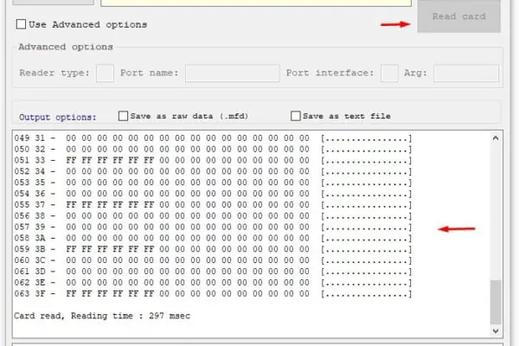Click the Arg input field
The width and height of the screenshot is (519, 346).
pos(466,74)
